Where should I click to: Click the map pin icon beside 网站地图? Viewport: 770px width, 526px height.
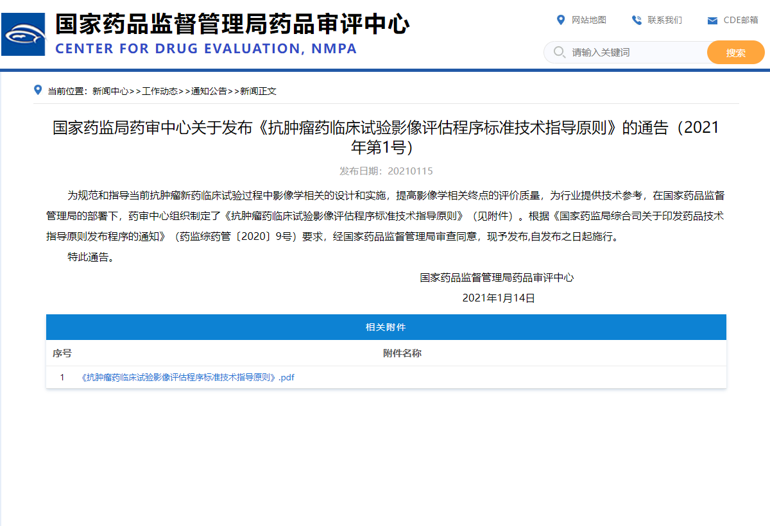tap(560, 20)
